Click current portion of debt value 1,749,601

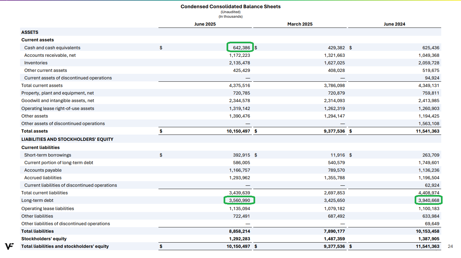(429, 162)
